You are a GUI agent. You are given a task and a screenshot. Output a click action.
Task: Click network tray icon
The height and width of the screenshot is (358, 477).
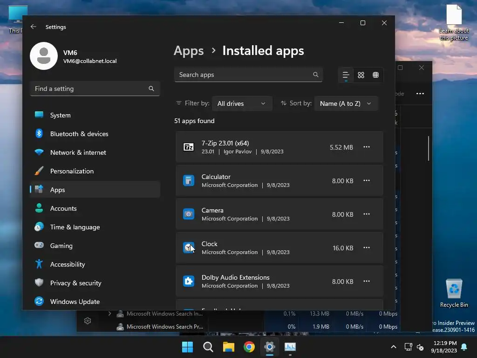[408, 347]
